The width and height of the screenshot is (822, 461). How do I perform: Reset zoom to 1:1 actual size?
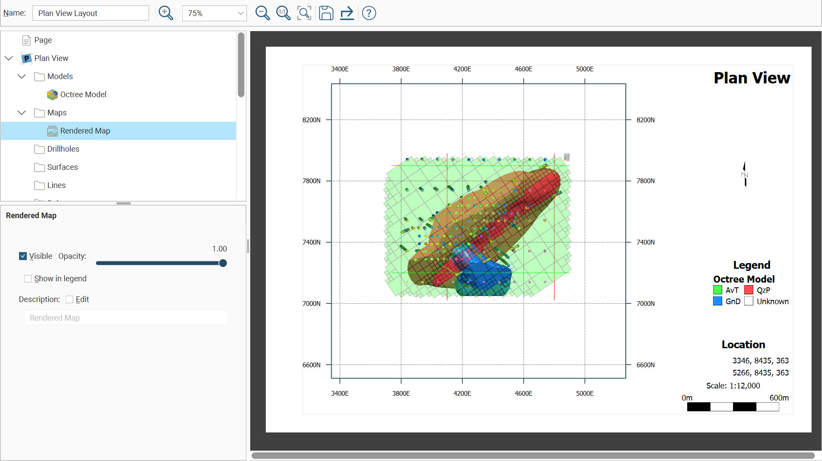(283, 13)
